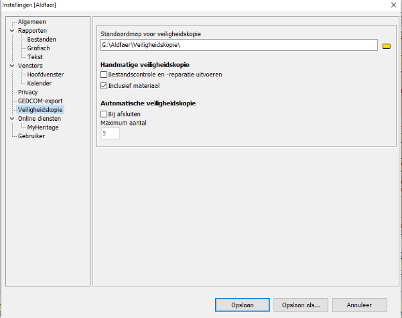Screen dimensions: 402x318
Task: Open GEDCOM-export settings
Action: pyautogui.click(x=40, y=101)
